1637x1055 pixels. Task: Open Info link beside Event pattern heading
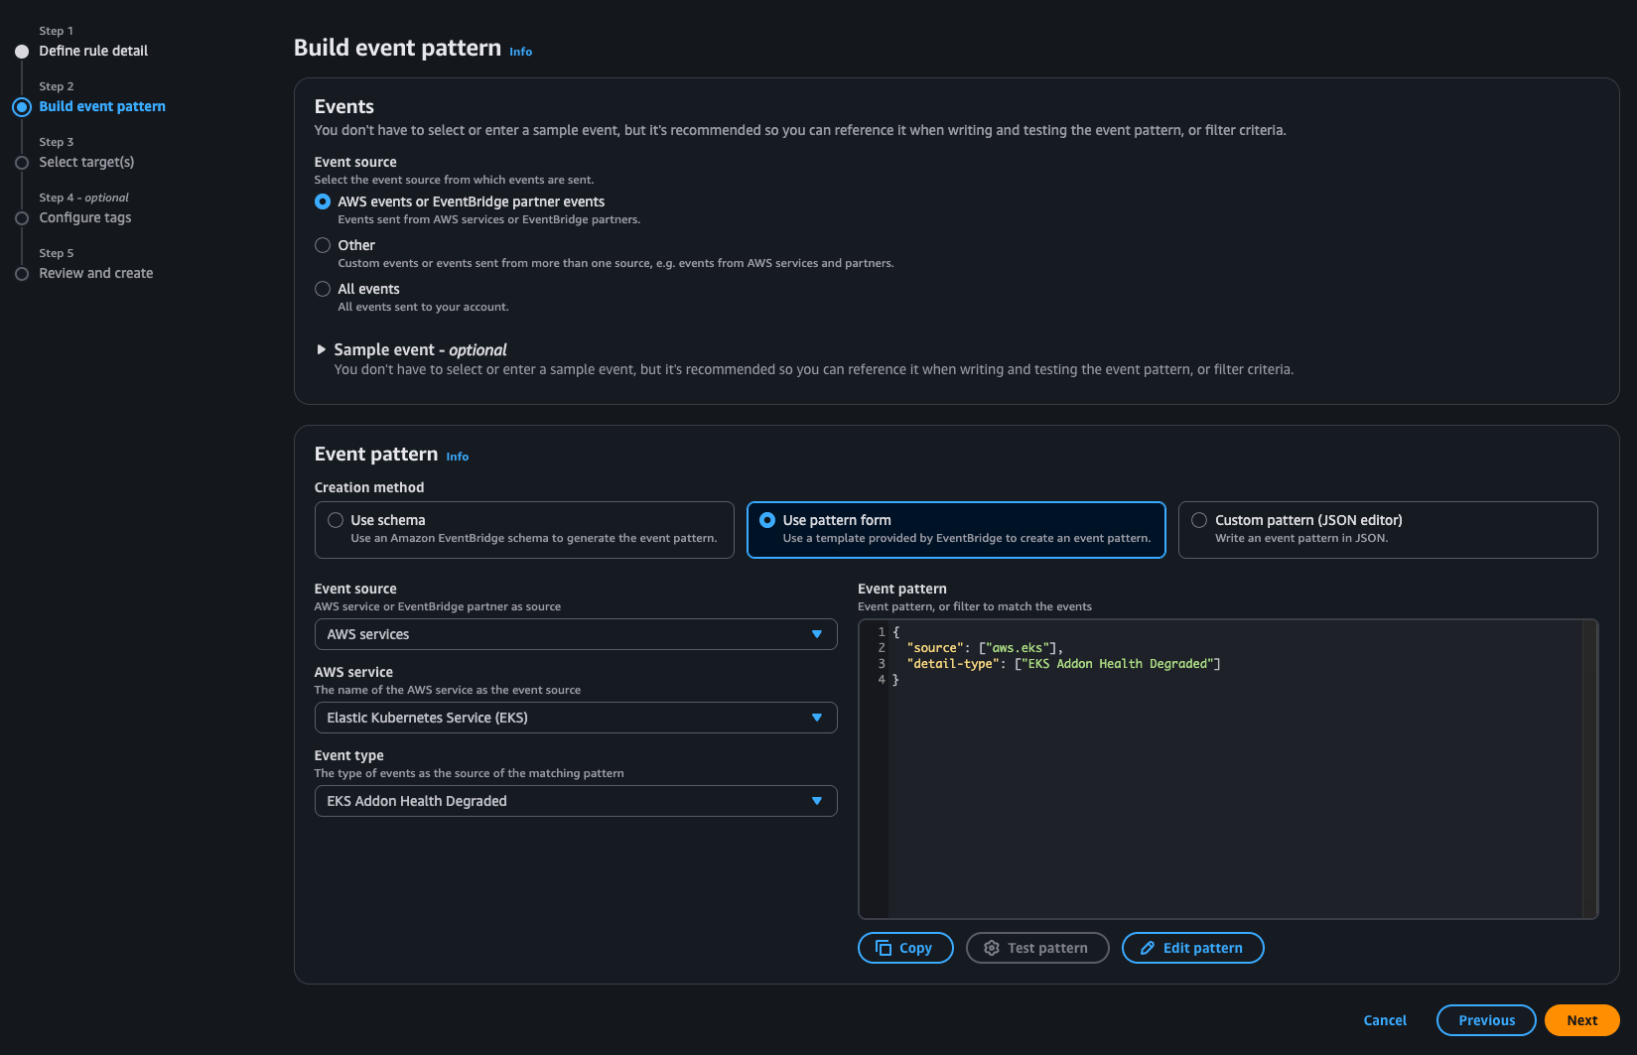(457, 457)
